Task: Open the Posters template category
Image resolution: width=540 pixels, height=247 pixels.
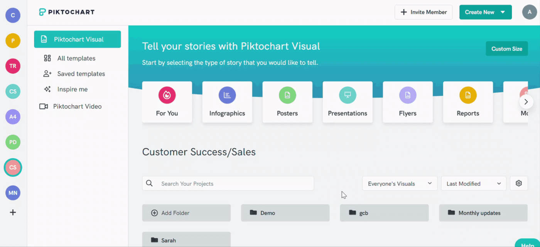Action: coord(287,102)
